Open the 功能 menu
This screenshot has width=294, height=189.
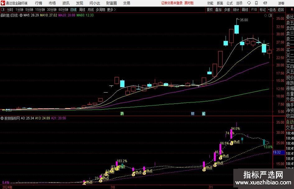(210, 3)
